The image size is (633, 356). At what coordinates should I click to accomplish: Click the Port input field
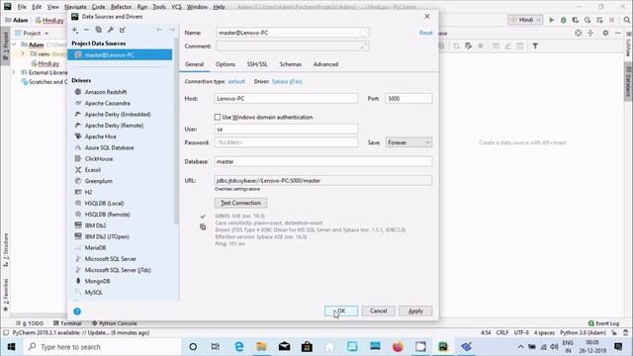(x=408, y=99)
